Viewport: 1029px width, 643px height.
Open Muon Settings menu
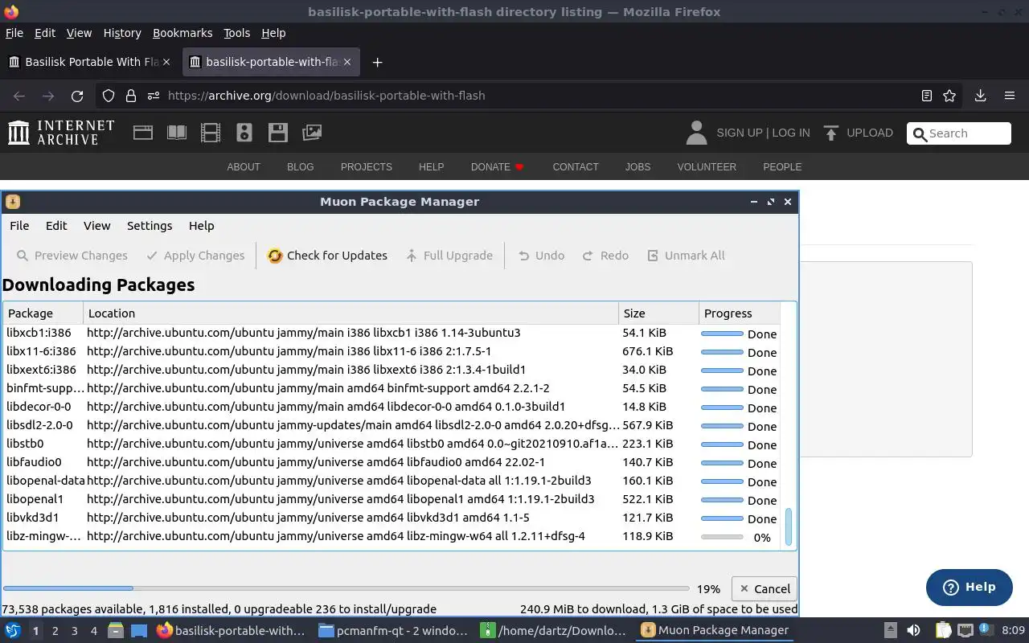click(150, 226)
